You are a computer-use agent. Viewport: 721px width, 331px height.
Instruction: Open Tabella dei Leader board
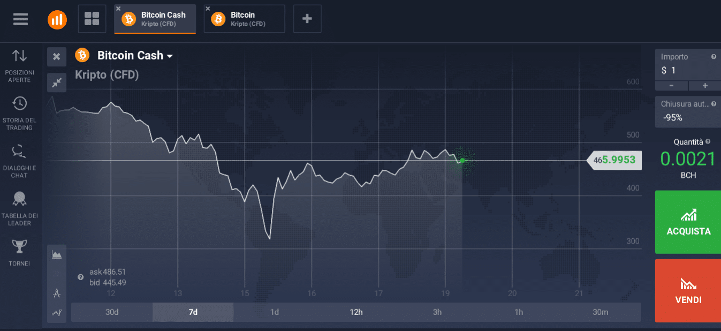click(x=20, y=209)
